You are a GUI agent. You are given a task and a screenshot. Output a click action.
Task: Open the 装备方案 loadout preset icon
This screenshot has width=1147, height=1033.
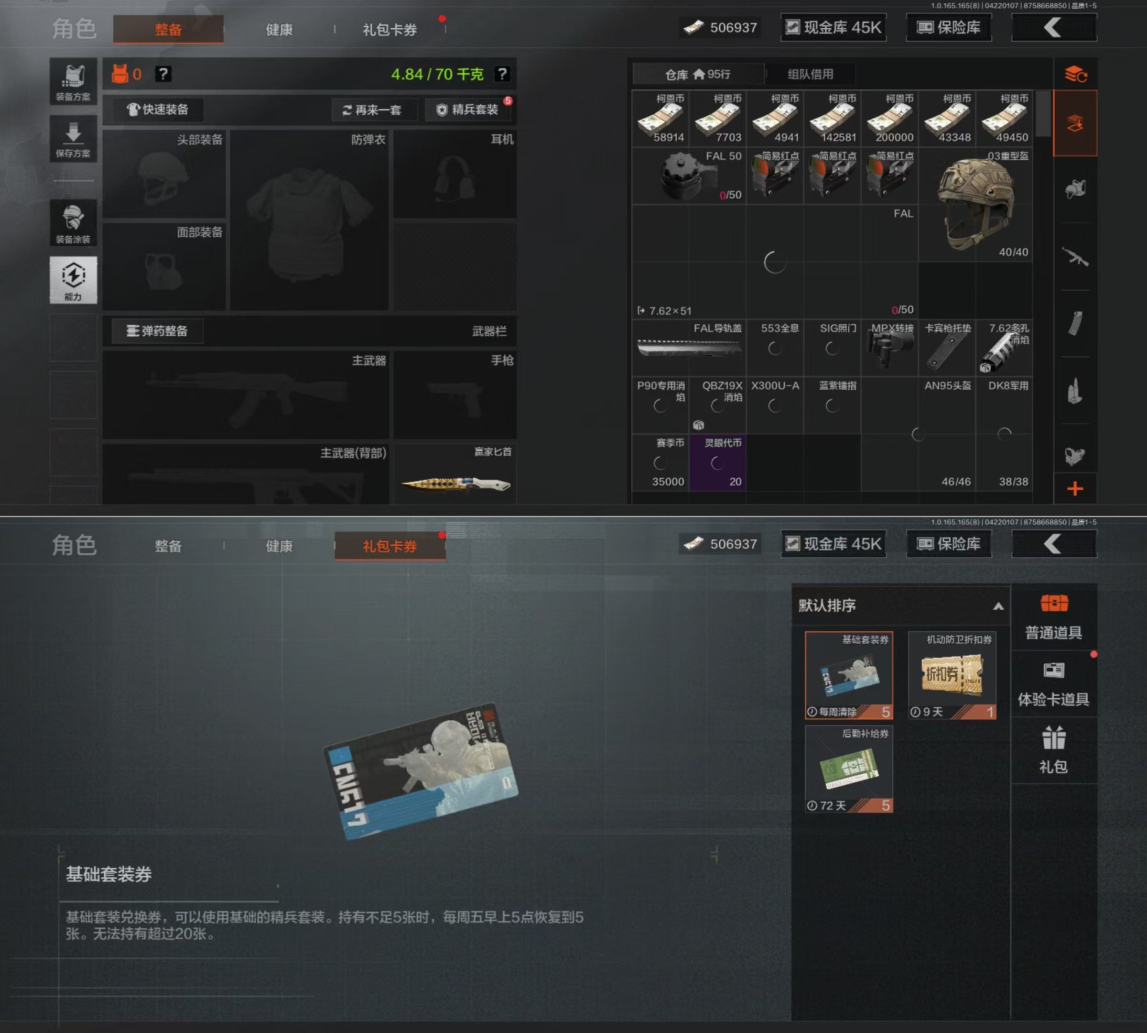coord(73,82)
